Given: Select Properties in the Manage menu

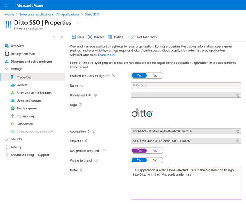Looking at the screenshot, I should click(x=32, y=77).
